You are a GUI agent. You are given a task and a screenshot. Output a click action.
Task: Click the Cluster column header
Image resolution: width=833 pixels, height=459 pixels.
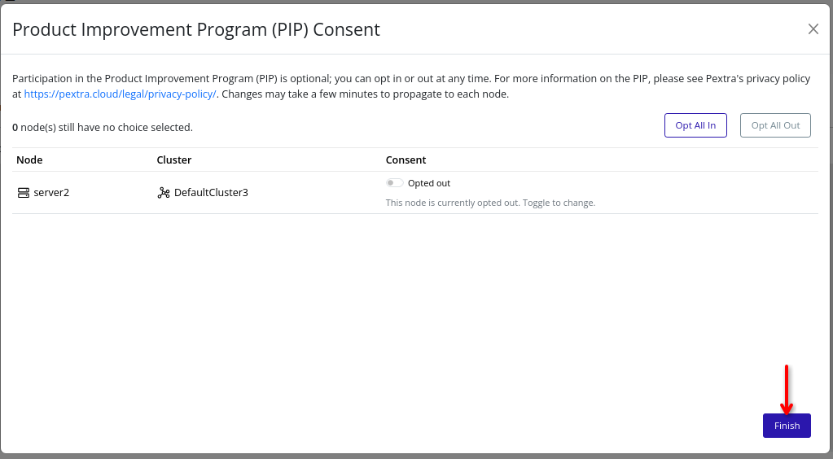click(174, 160)
